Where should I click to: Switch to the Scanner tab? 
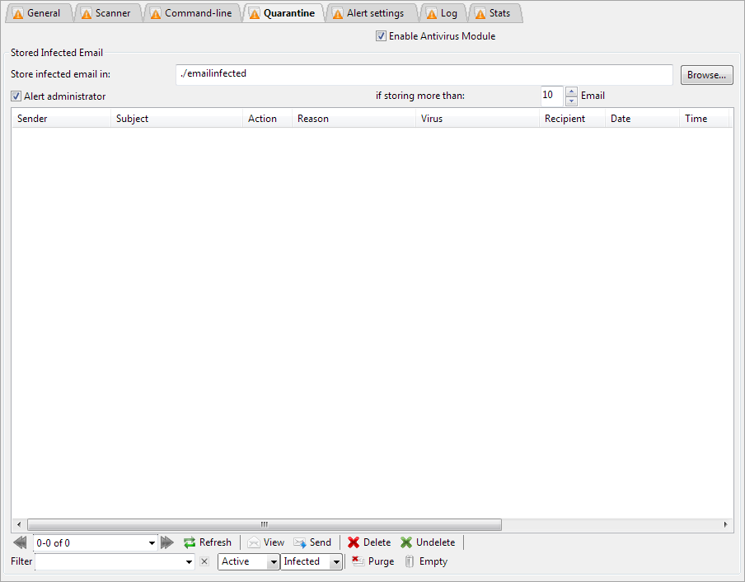pyautogui.click(x=105, y=13)
